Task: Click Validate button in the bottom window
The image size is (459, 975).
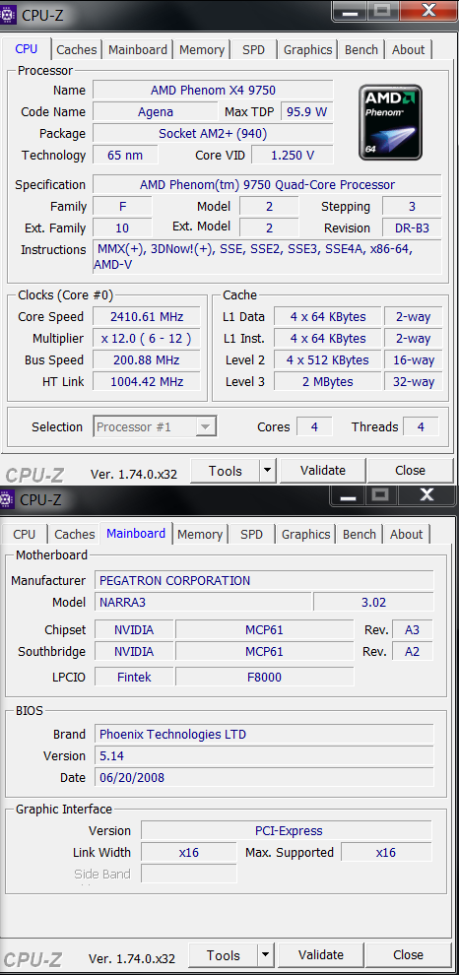Action: click(x=321, y=955)
